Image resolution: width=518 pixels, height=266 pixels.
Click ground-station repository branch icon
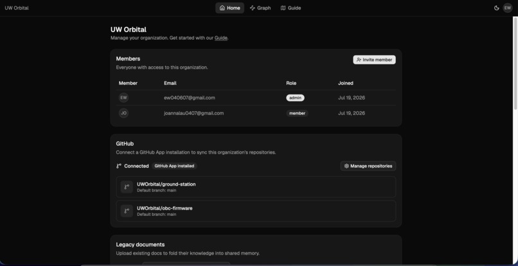(x=127, y=187)
